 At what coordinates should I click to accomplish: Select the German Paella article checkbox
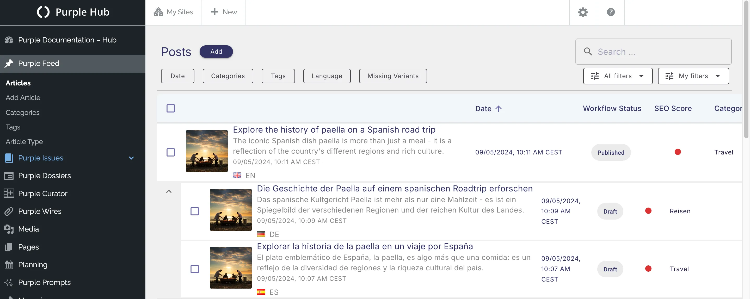pyautogui.click(x=194, y=211)
